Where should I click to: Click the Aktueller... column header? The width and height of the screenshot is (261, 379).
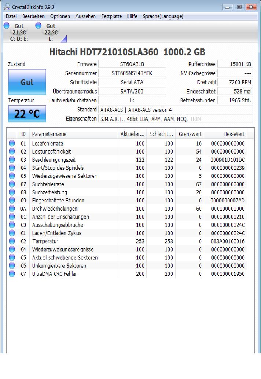pyautogui.click(x=132, y=134)
